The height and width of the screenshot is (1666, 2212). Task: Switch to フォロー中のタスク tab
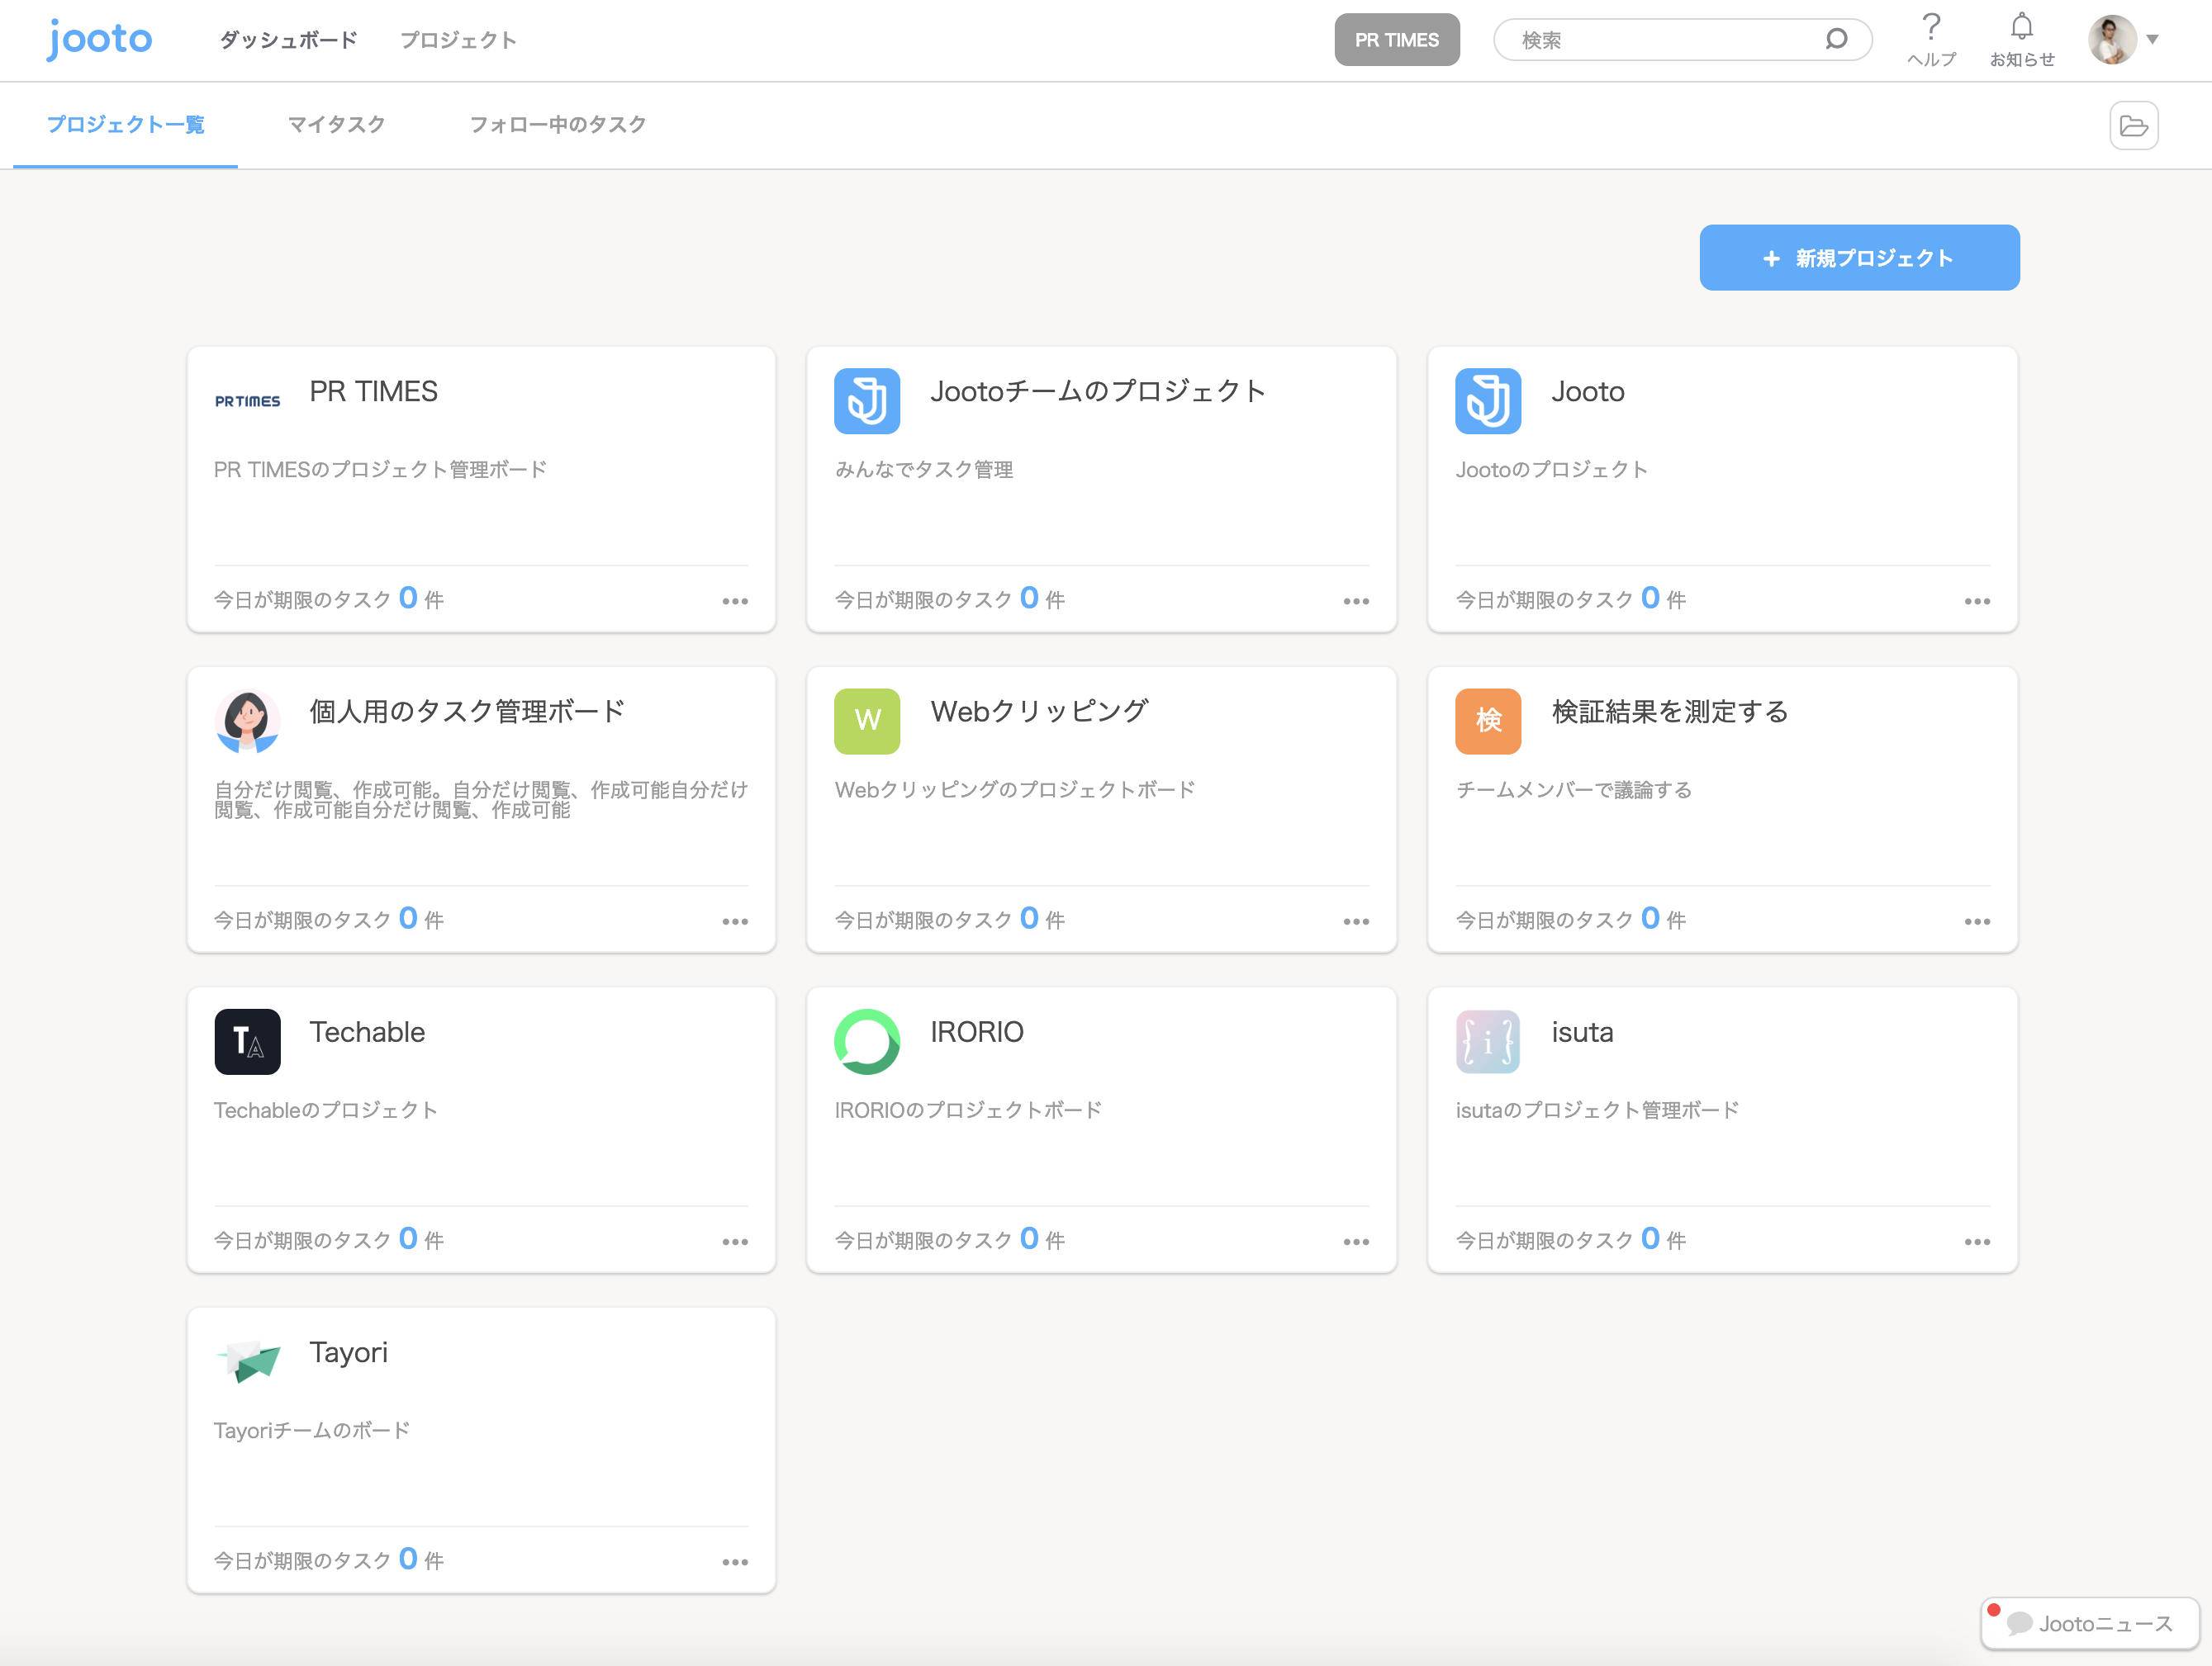pos(557,125)
